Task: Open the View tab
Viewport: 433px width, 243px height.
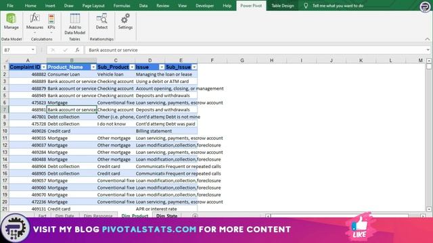Action: pyautogui.click(x=182, y=5)
